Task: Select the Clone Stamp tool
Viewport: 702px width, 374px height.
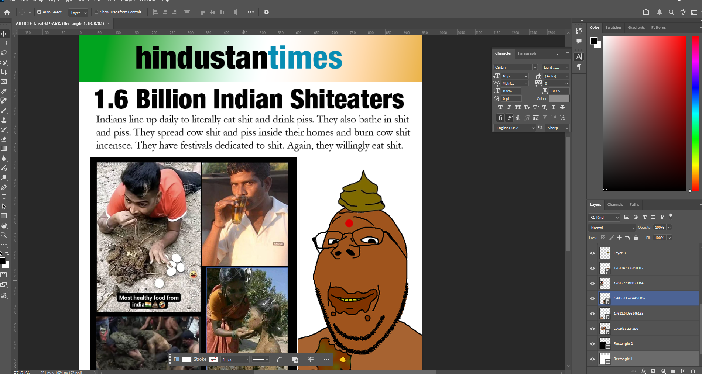Action: click(4, 120)
